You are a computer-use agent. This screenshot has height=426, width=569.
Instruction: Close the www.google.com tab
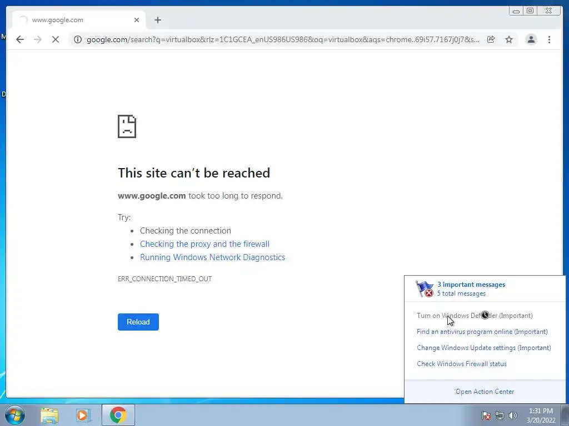pos(137,20)
